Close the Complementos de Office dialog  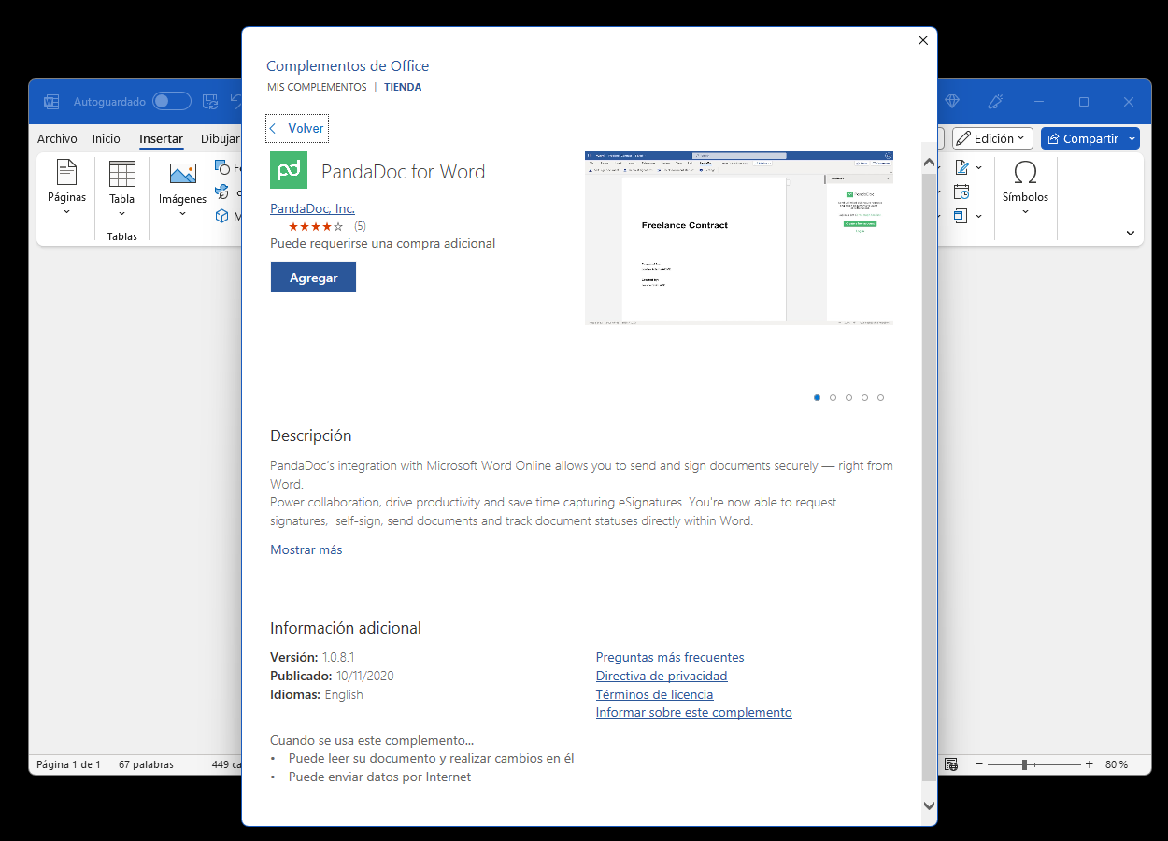(x=923, y=40)
